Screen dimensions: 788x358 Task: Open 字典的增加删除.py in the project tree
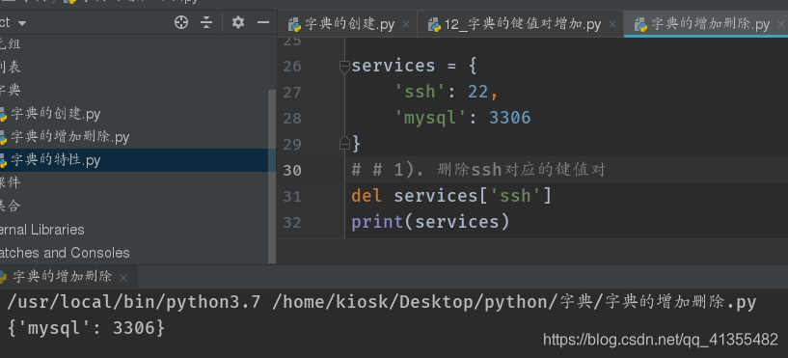tap(69, 137)
